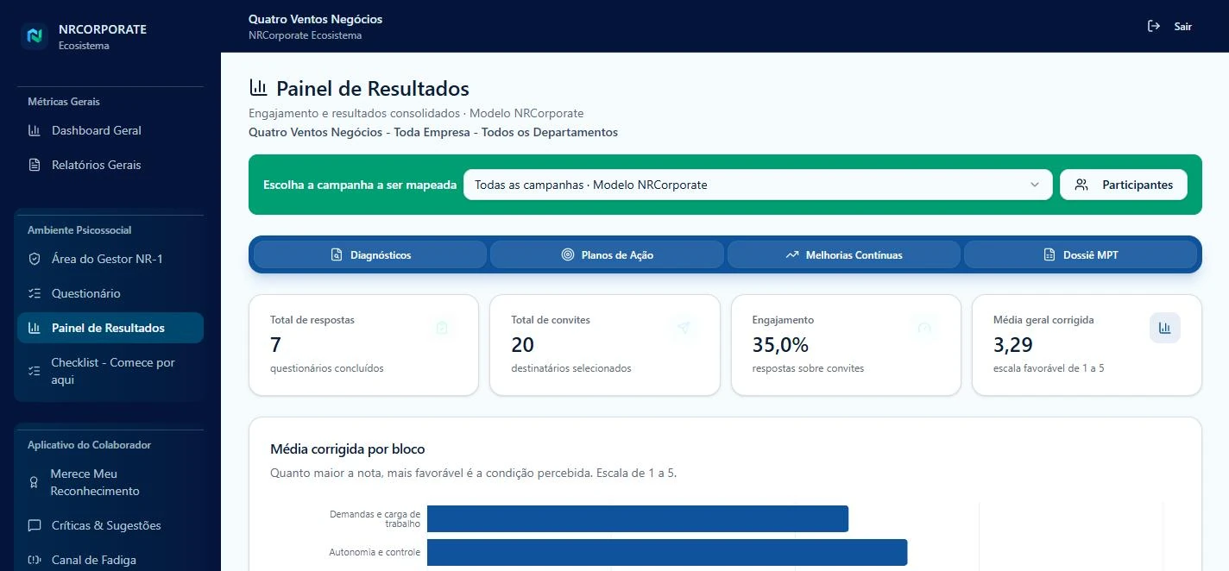The height and width of the screenshot is (571, 1229).
Task: Click the Métricas Gerais section label
Action: pyautogui.click(x=64, y=102)
